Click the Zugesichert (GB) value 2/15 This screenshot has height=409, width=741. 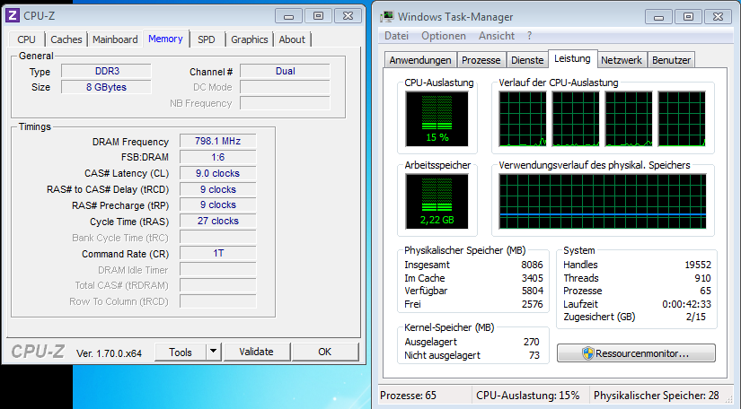[x=695, y=317]
